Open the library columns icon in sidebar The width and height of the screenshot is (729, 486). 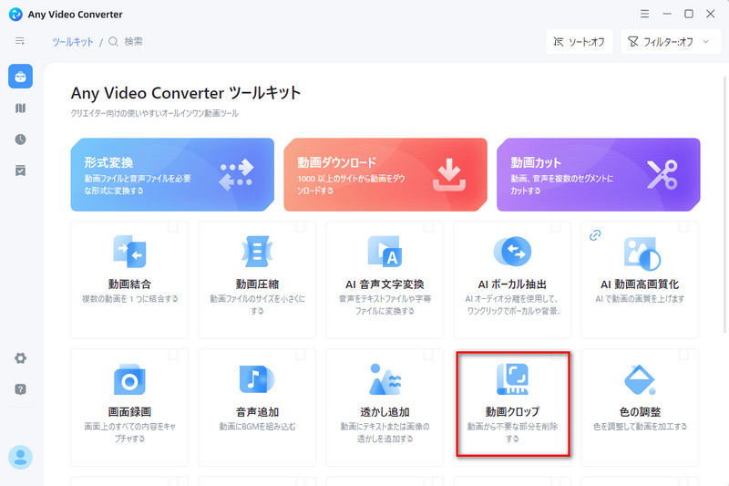20,109
